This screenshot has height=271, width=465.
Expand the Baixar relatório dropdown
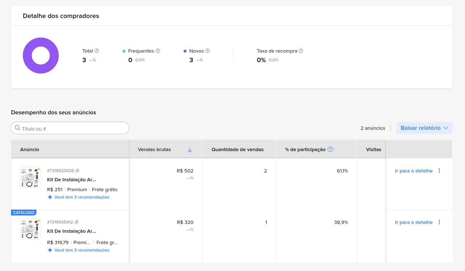point(424,128)
